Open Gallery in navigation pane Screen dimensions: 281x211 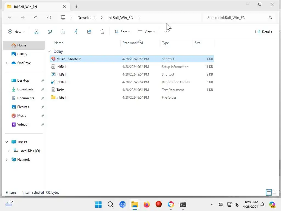22,54
